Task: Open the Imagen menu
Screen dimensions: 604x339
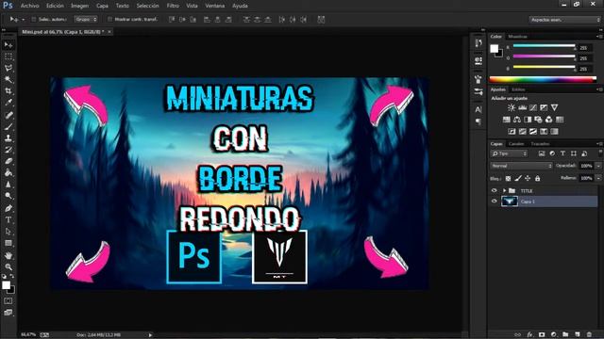Action: point(79,6)
